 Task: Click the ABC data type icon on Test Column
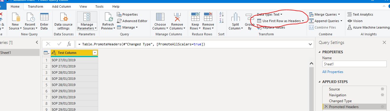tap(54, 53)
